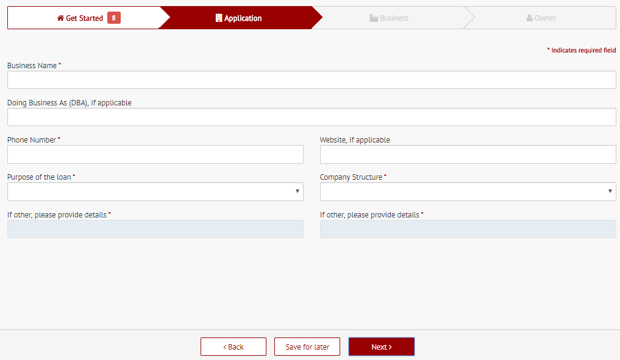The width and height of the screenshot is (620, 360).
Task: Click the Doing Business As input field
Action: tap(312, 117)
